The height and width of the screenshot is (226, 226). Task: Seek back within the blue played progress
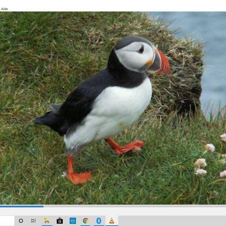22,207
